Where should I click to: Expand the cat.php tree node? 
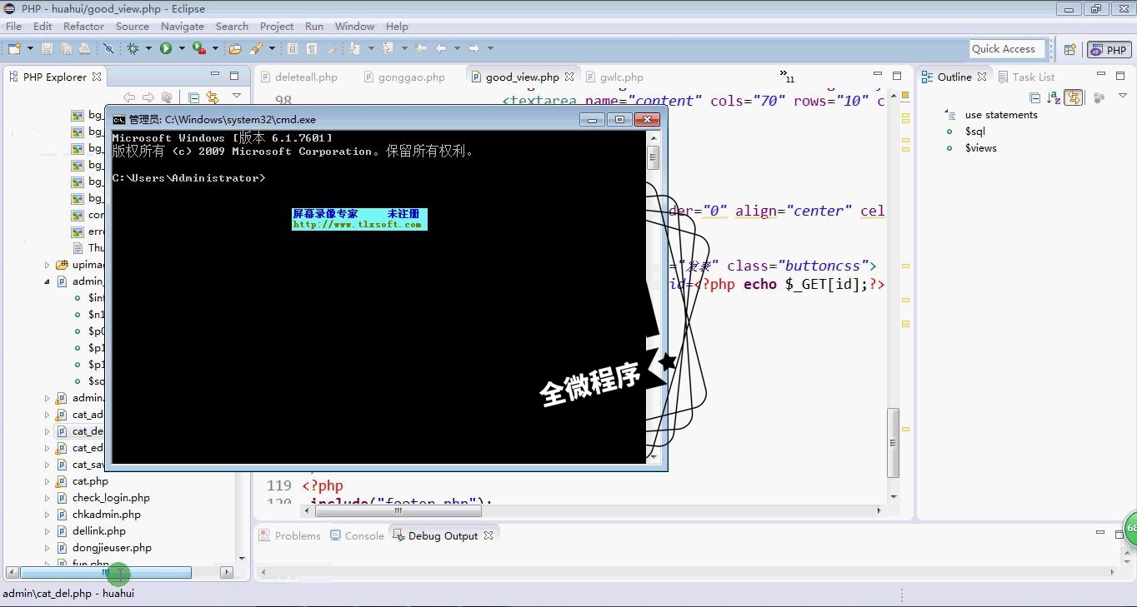48,481
